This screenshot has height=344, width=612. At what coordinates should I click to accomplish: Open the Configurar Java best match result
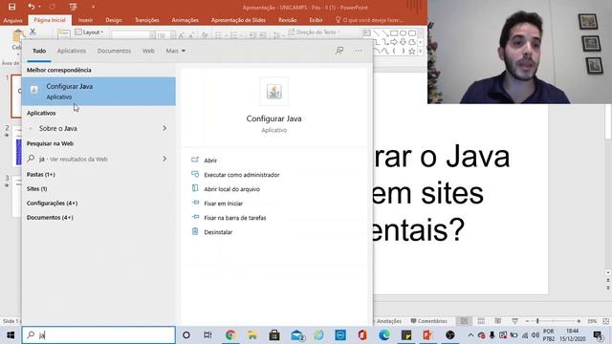coord(98,92)
